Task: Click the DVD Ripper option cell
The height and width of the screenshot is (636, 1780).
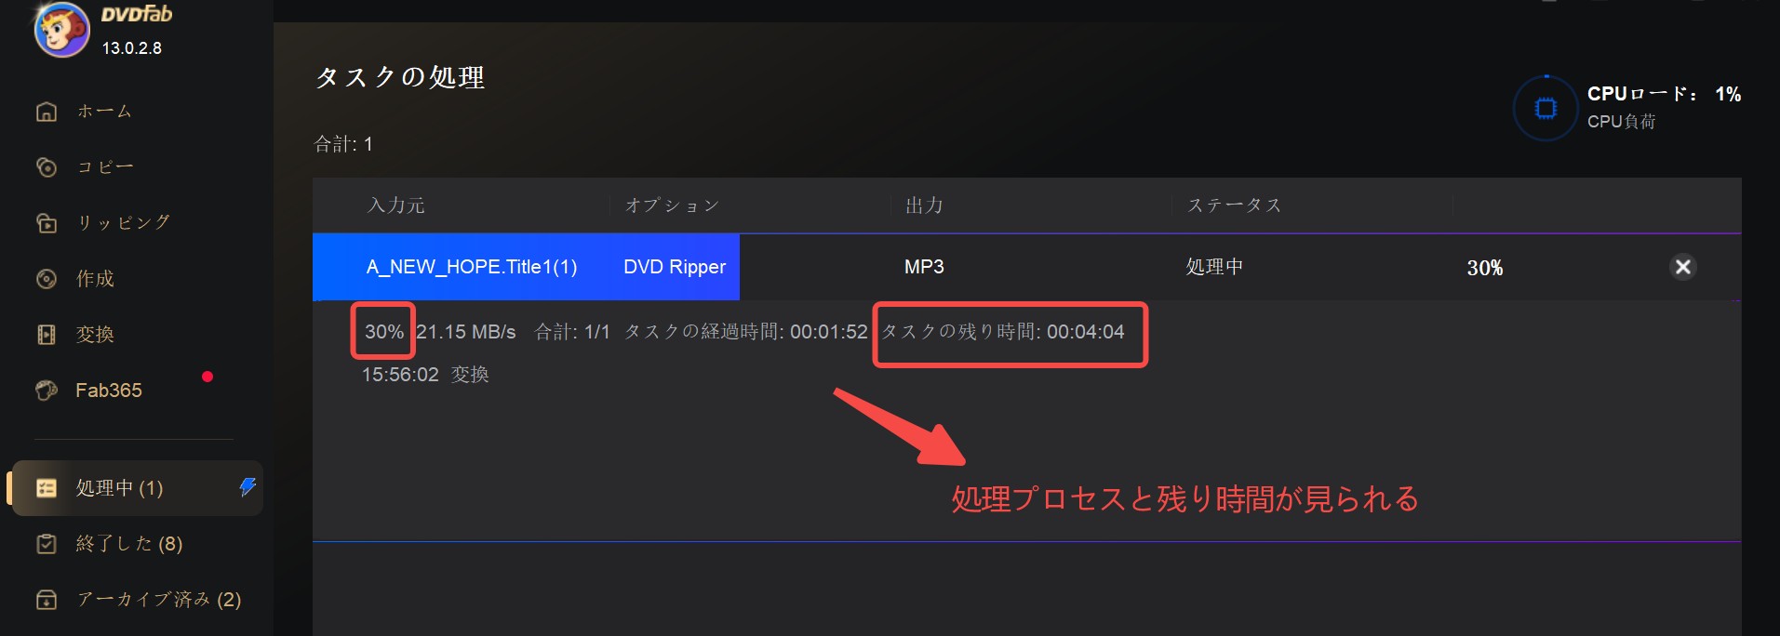Action: (675, 267)
